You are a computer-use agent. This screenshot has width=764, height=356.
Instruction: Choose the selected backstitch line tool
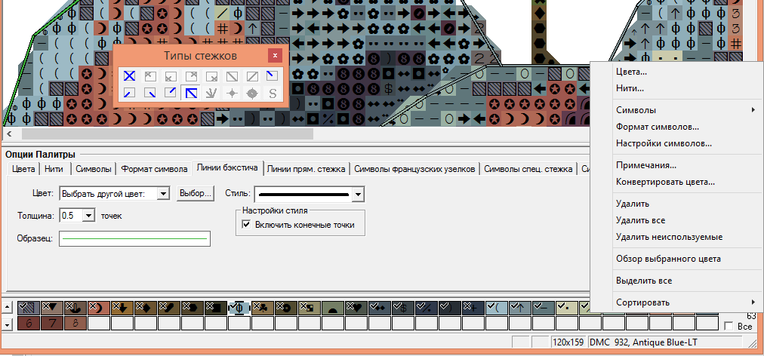191,93
